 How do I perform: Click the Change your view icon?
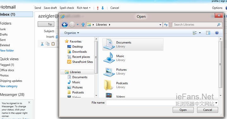pyautogui.click(x=195, y=33)
